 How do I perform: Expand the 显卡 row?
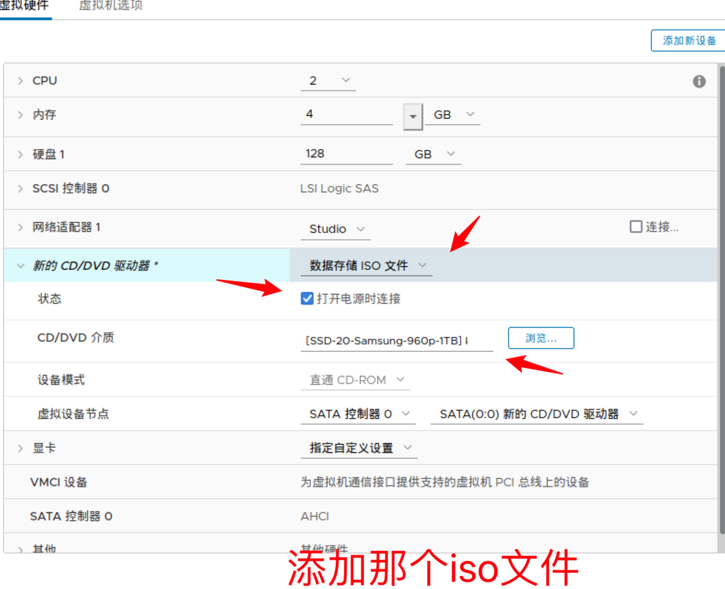[20, 448]
